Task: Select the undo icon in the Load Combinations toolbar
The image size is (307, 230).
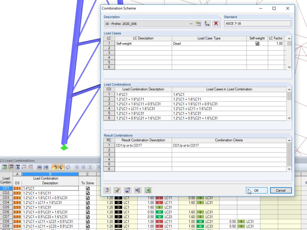Action: [x=55, y=167]
